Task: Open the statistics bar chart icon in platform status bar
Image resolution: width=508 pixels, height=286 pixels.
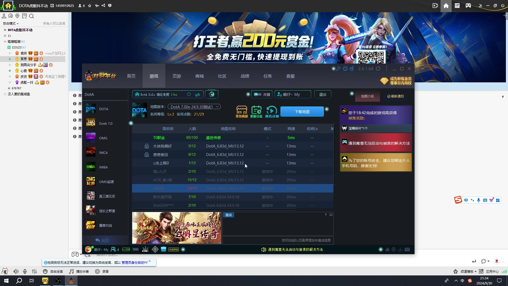Action: 387,249
